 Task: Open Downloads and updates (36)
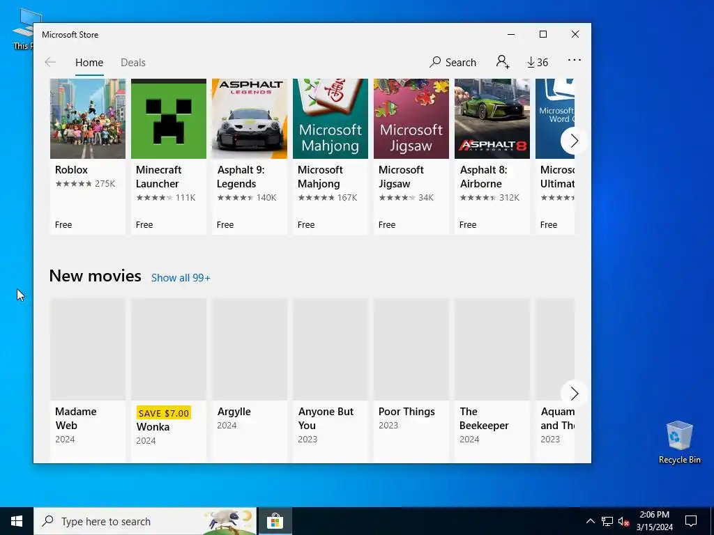(x=538, y=62)
